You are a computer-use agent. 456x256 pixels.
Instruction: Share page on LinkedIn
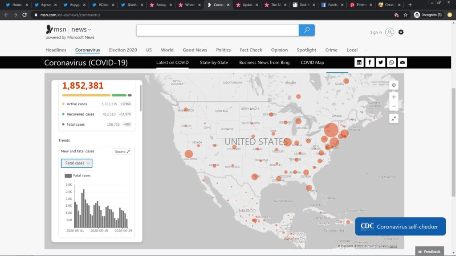[x=359, y=62]
